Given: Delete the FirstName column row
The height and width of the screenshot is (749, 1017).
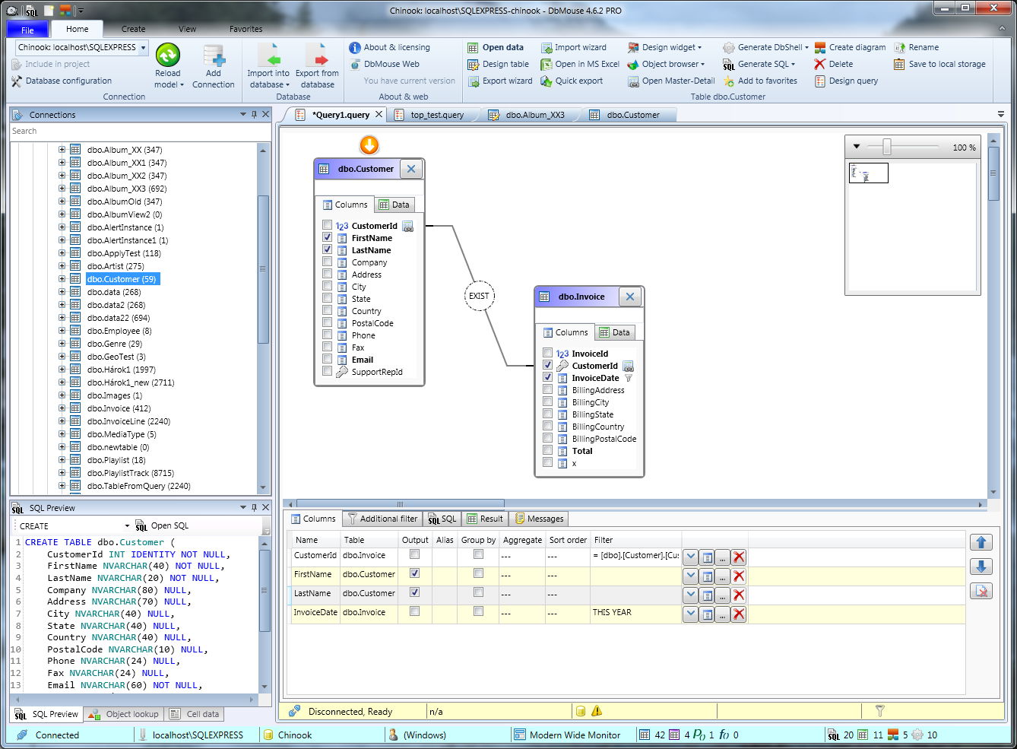Looking at the screenshot, I should 739,576.
